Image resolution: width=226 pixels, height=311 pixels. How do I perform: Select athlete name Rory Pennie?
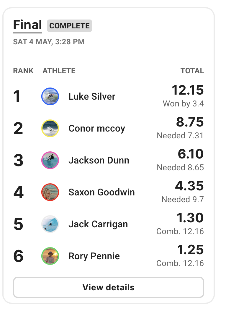94,256
